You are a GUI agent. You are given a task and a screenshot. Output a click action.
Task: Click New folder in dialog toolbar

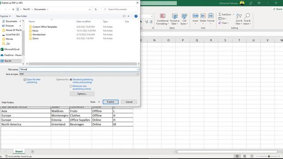click(22, 16)
